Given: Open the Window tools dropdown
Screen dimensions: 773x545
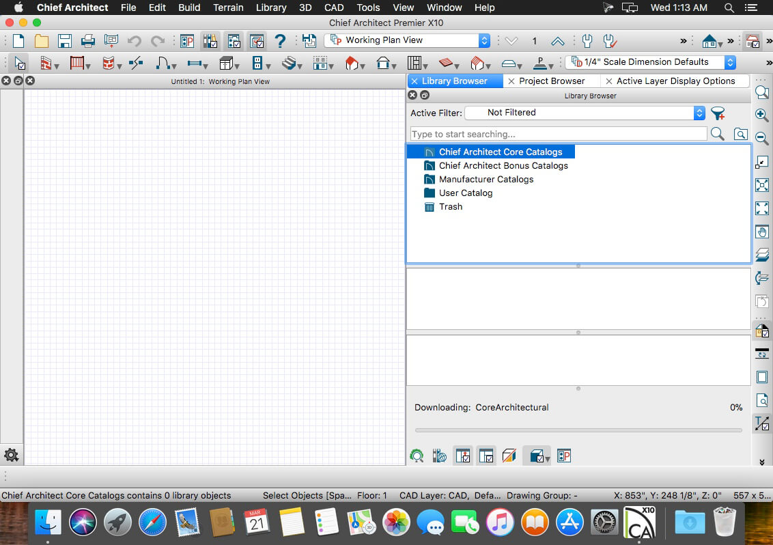Looking at the screenshot, I should 197,63.
